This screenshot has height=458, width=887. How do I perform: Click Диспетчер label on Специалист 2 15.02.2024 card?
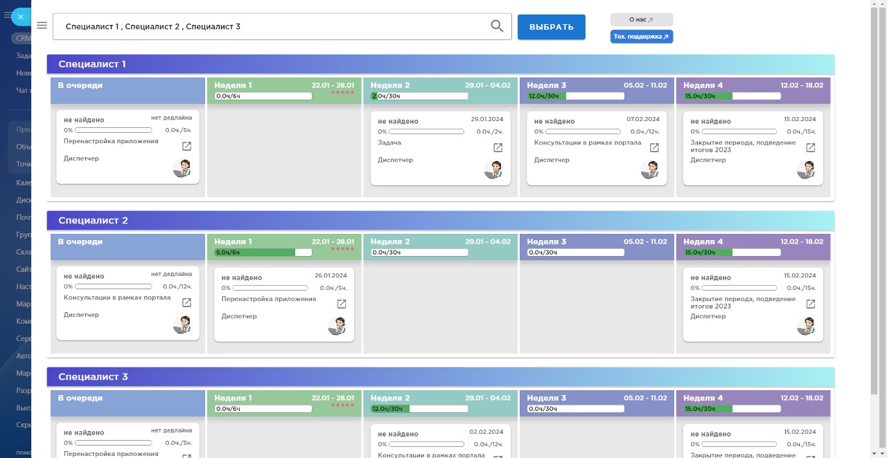tap(708, 316)
